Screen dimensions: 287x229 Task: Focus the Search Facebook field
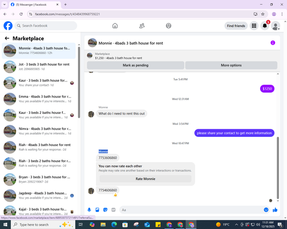46,26
